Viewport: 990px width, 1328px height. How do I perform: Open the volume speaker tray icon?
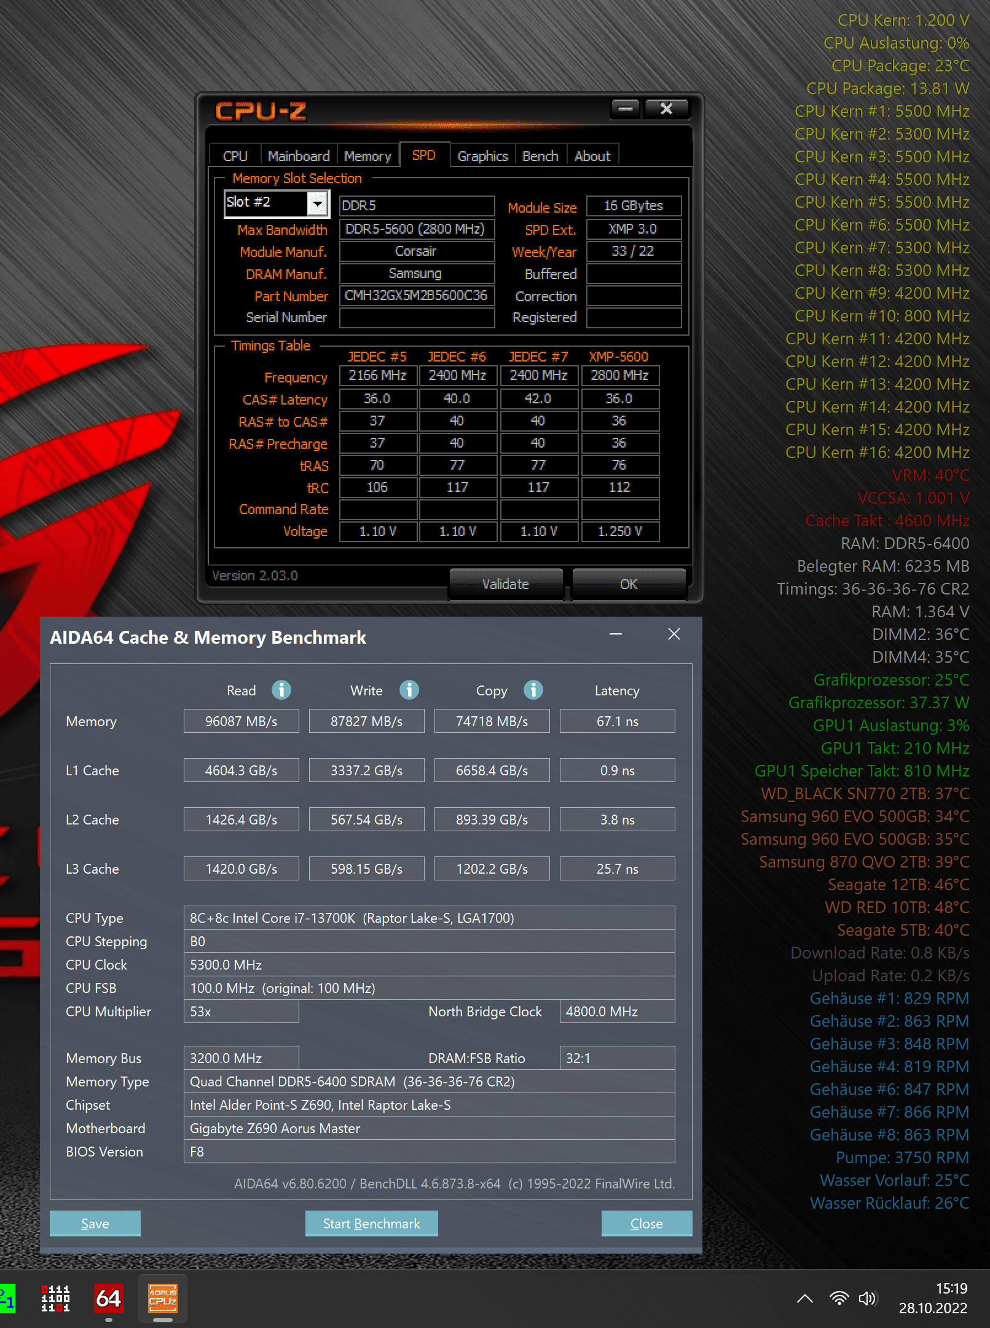tap(868, 1298)
